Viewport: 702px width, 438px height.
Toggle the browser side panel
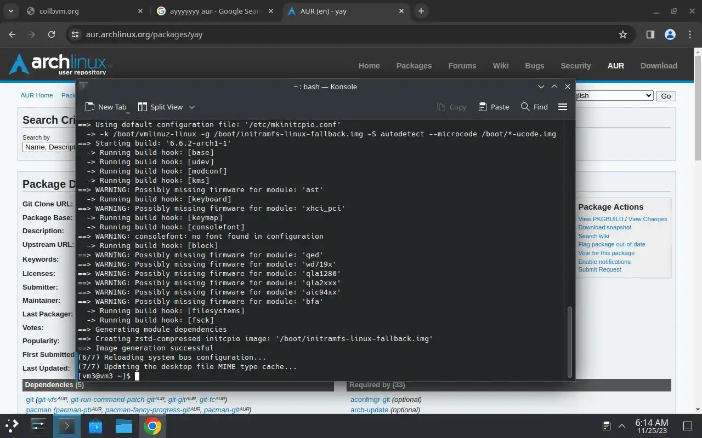[x=650, y=34]
